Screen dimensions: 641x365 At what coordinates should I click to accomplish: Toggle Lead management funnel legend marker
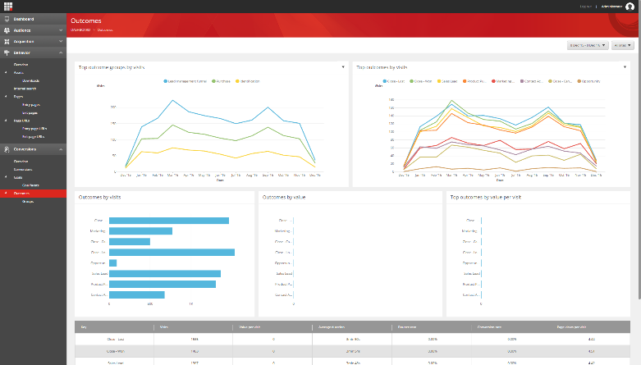(x=165, y=81)
